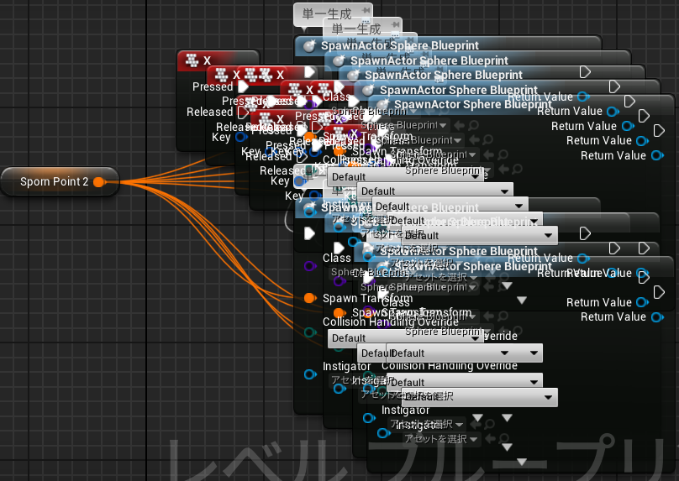Click the use-selected arrow icon beside the bottommost アセットを選択
Screen dimensions: 679x481
489,439
